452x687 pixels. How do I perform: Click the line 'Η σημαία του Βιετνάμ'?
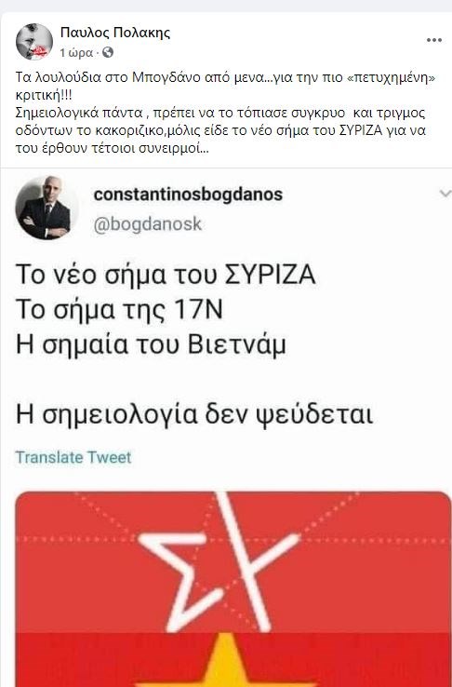pyautogui.click(x=151, y=344)
